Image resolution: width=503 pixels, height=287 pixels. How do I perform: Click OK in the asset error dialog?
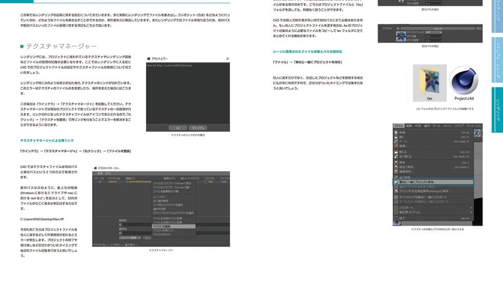(178, 128)
